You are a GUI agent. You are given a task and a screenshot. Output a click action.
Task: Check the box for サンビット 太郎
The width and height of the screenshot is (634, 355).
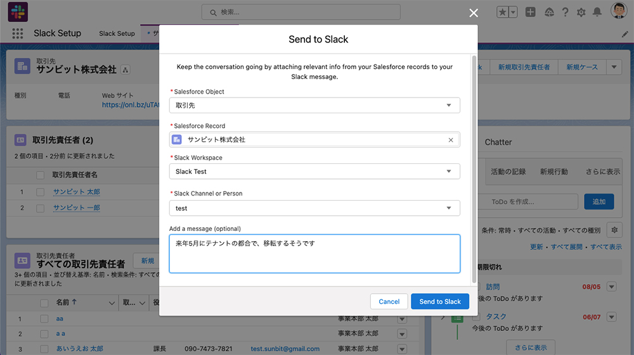coord(40,192)
